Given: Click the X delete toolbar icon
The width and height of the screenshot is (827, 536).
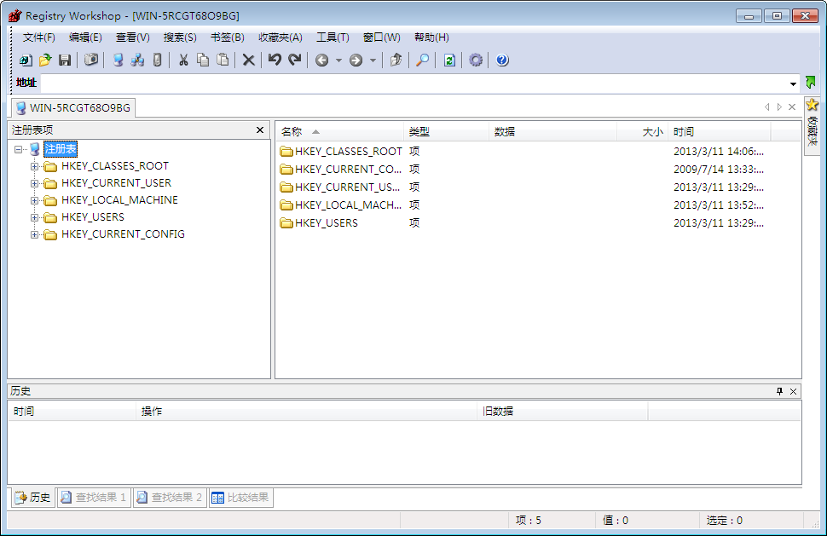Looking at the screenshot, I should click(x=248, y=61).
